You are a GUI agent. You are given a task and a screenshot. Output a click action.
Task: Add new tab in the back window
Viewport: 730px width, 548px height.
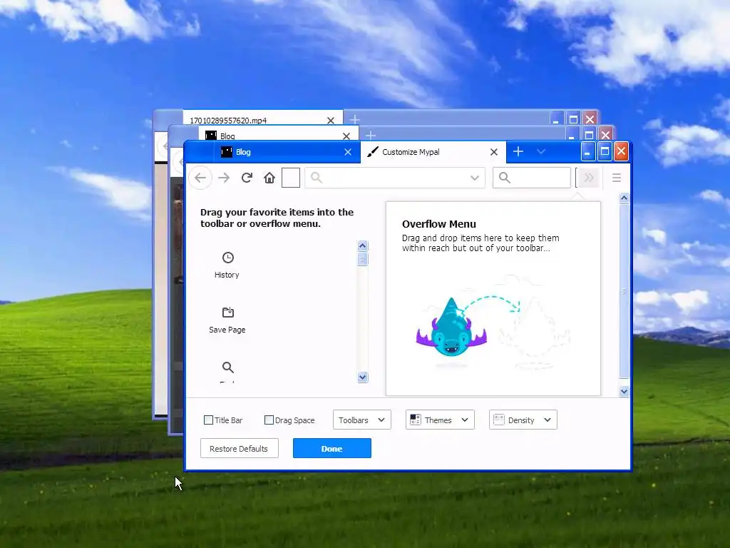(x=355, y=120)
